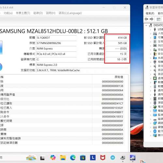Open McAfee from the taskbar
The width and height of the screenshot is (163, 163).
click(x=103, y=157)
